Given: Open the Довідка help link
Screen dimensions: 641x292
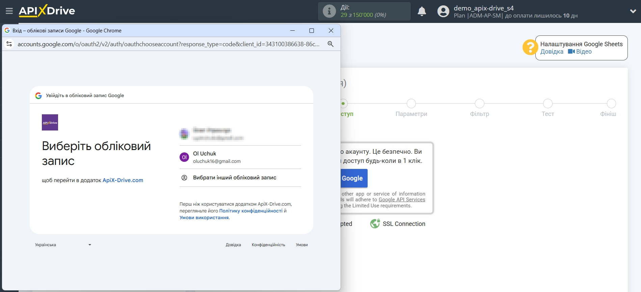Looking at the screenshot, I should [x=552, y=52].
